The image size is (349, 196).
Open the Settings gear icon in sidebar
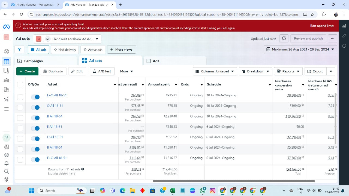[7, 155]
